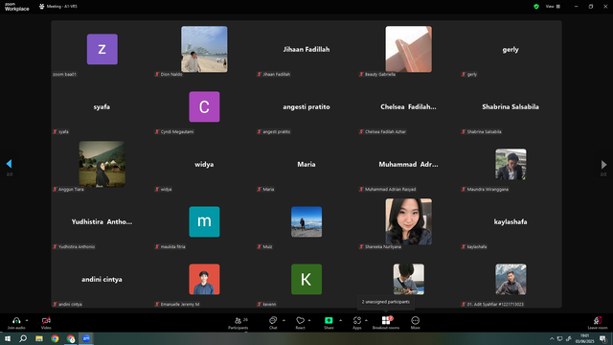Click the Muhammad Adr... name tile
Viewport: 613px width, 345px height.
(409, 164)
